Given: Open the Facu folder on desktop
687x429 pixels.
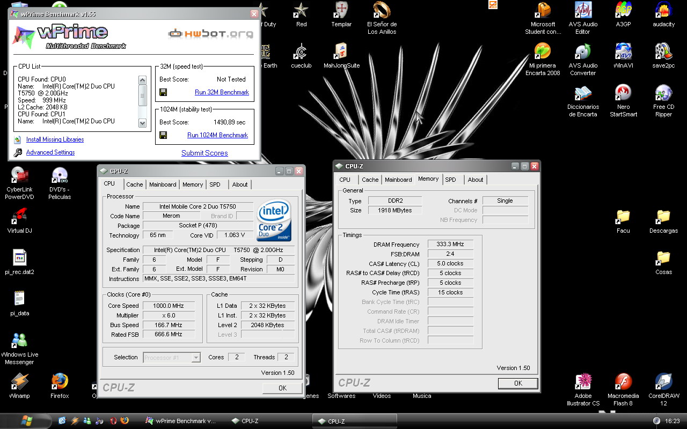Looking at the screenshot, I should point(623,221).
